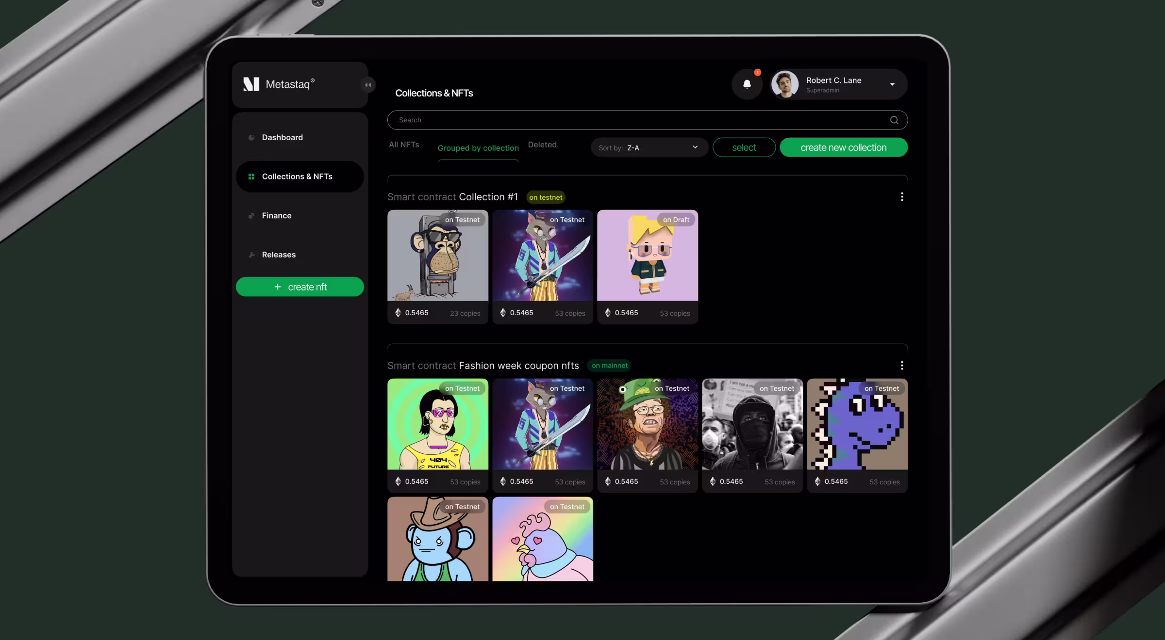Expand the Robert C. Lane account dropdown
1165x640 pixels.
point(892,84)
